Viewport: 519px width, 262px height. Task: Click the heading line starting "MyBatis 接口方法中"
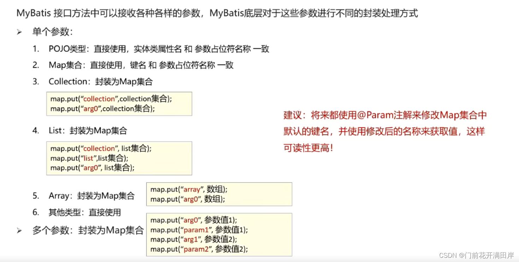pyautogui.click(x=218, y=14)
